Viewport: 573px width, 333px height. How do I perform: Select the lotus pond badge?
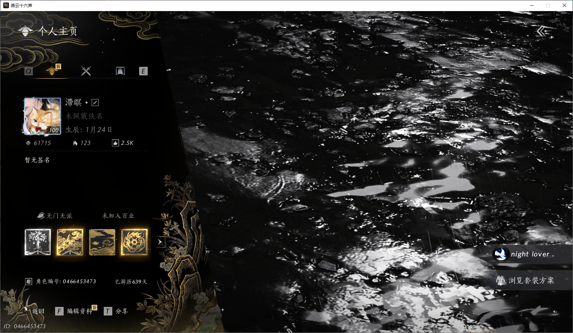click(x=102, y=242)
